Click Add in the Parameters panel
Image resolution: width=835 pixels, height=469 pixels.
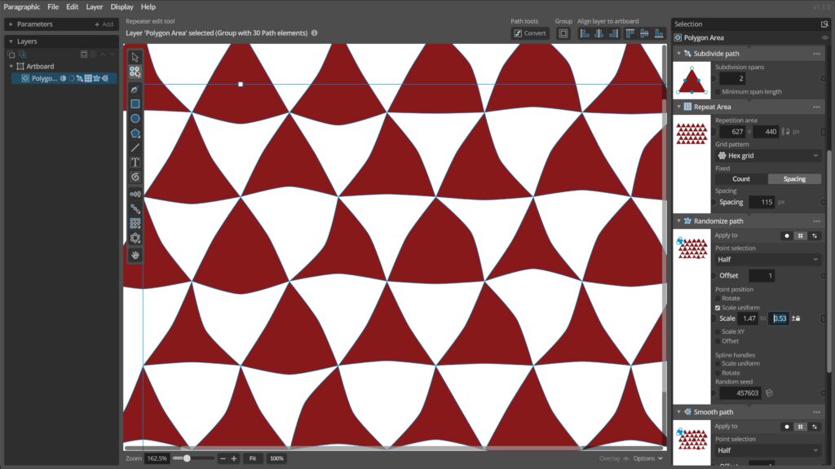tap(104, 24)
